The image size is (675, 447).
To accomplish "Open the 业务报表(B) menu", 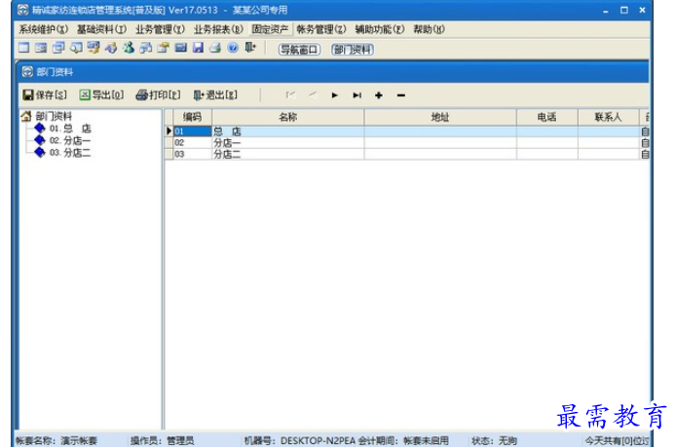I will coord(218,29).
